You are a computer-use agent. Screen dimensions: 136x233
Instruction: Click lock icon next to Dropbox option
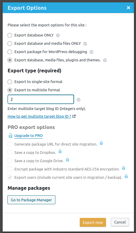(60, 151)
